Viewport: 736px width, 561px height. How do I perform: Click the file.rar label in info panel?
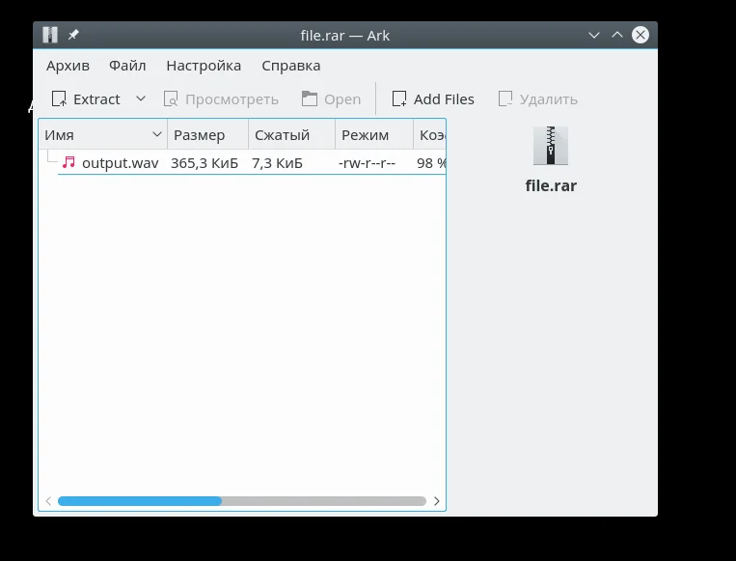tap(551, 185)
